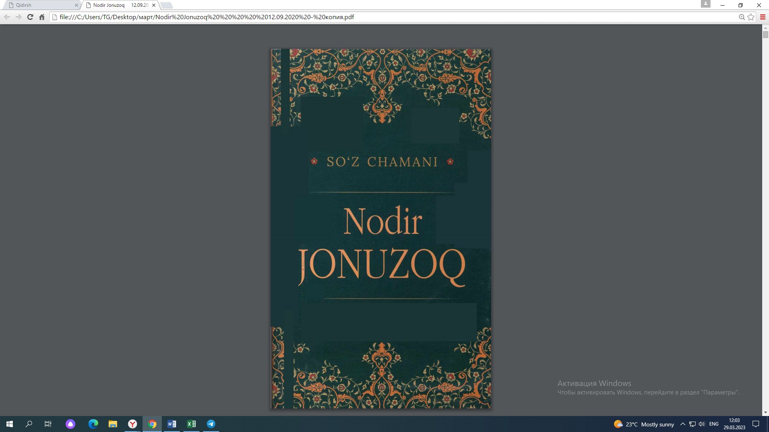Open the clock and calendar flyout
The image size is (769, 432).
[x=734, y=424]
